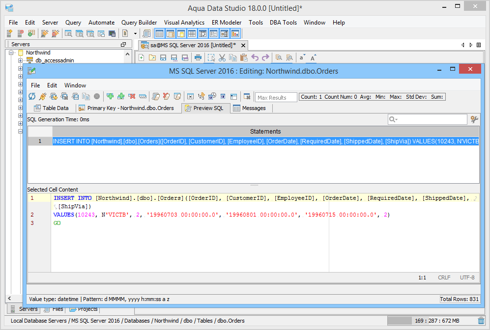Open the Query Builder menu
Screen dimensions: 490x330
(139, 23)
